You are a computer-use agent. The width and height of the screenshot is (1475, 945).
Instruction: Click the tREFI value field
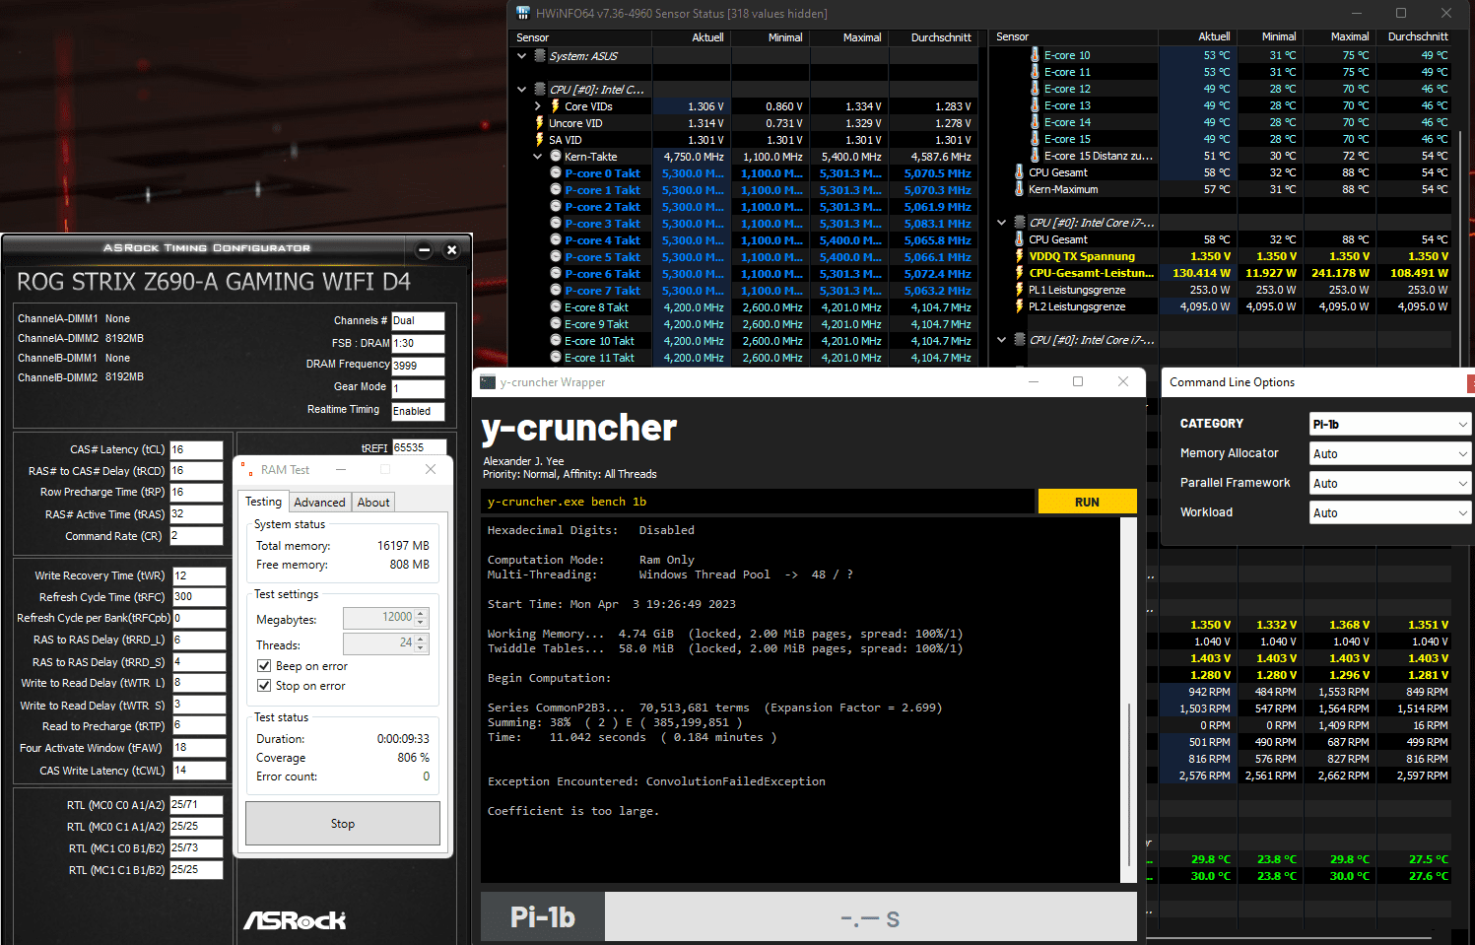tap(418, 447)
